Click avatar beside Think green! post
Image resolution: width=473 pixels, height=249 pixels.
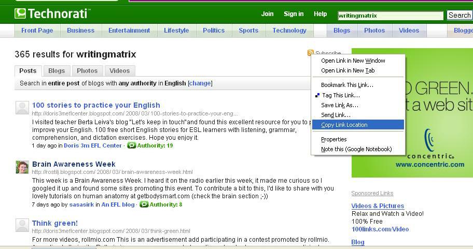pos(22,225)
